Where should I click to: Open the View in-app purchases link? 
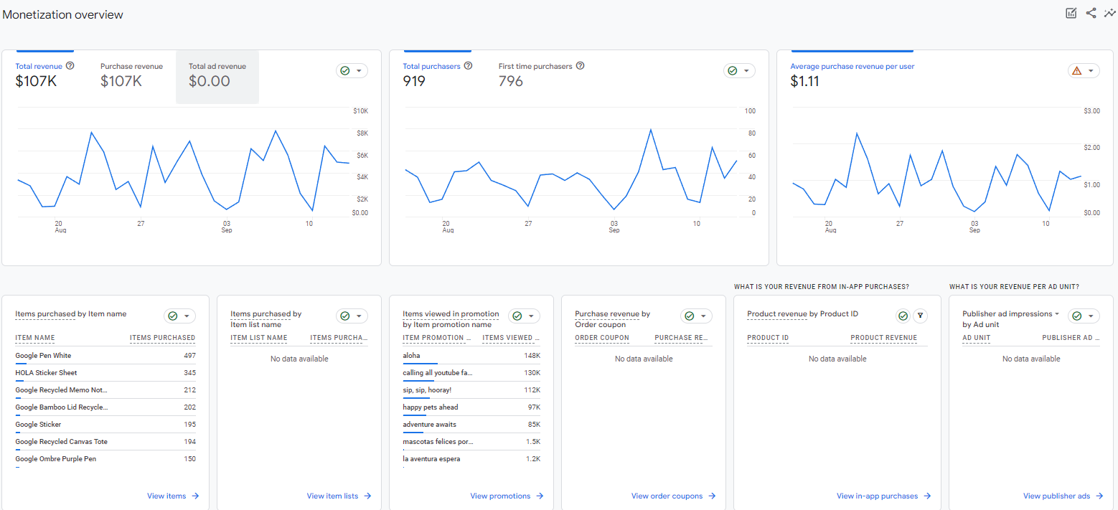(x=883, y=496)
